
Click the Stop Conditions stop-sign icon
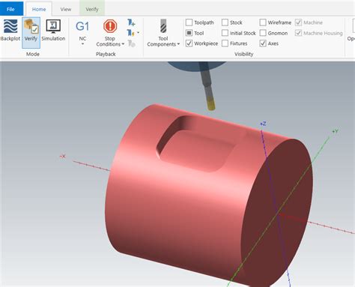(x=110, y=26)
